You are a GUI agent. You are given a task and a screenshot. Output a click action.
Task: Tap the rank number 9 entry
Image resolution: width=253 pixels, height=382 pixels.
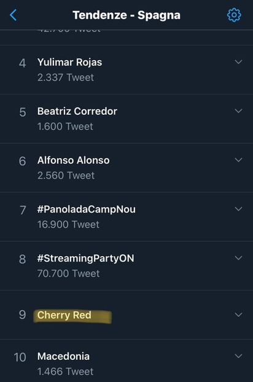click(22, 315)
